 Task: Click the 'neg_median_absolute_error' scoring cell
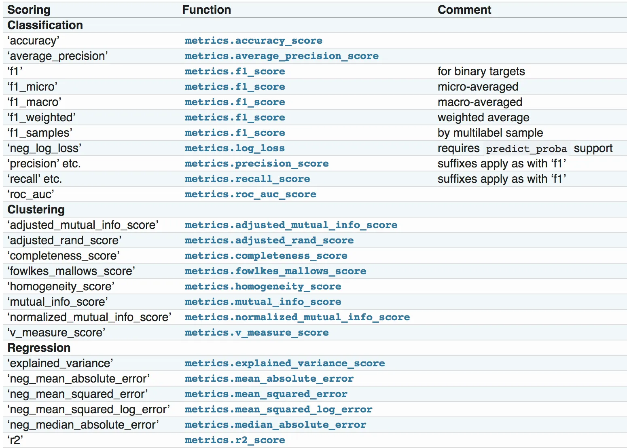83,425
